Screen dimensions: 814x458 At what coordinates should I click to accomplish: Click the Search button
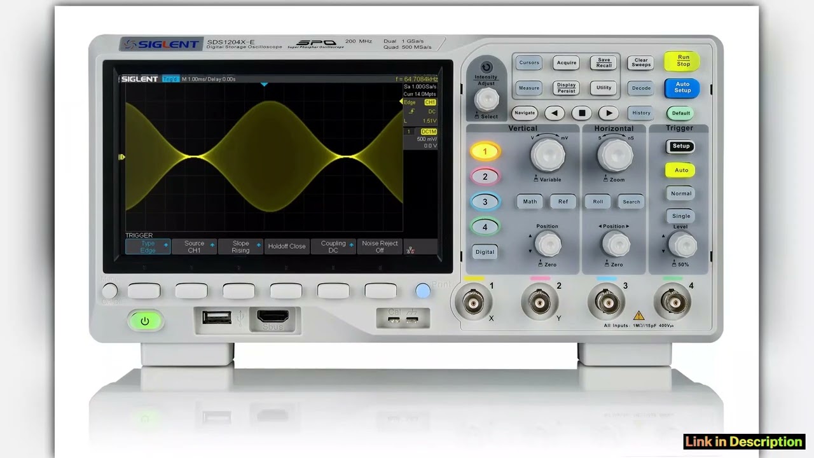click(x=631, y=202)
